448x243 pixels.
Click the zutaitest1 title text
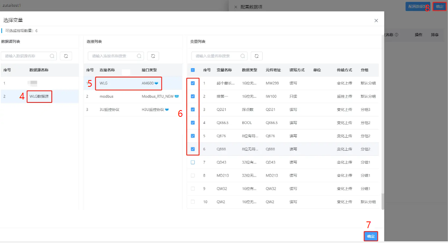click(12, 6)
